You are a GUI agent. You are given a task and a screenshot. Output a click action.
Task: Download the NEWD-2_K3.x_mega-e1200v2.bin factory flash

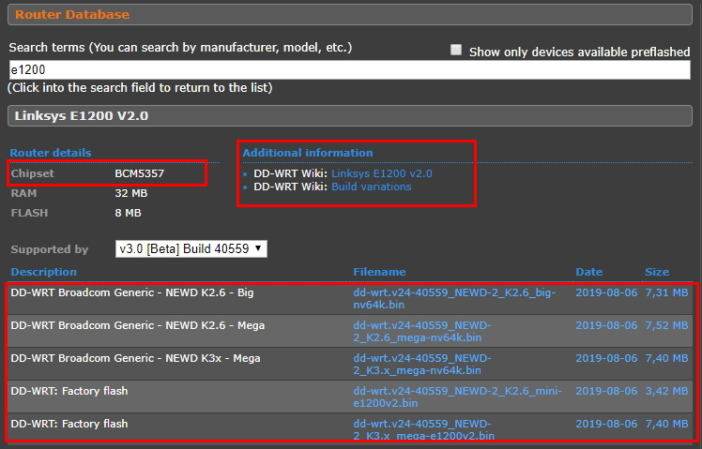pos(423,429)
